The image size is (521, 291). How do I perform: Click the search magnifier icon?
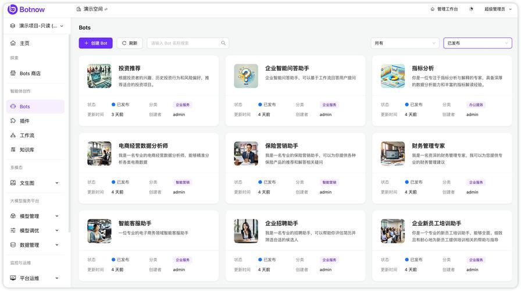point(223,43)
